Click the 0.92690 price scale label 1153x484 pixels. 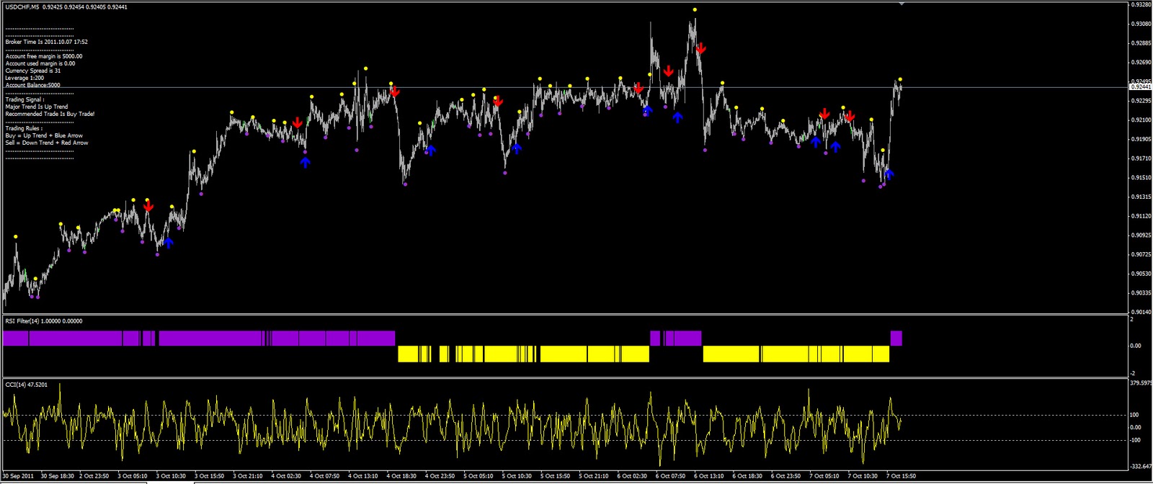[x=1141, y=62]
